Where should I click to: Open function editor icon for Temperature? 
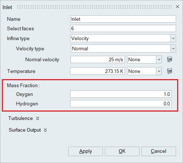tap(170, 71)
